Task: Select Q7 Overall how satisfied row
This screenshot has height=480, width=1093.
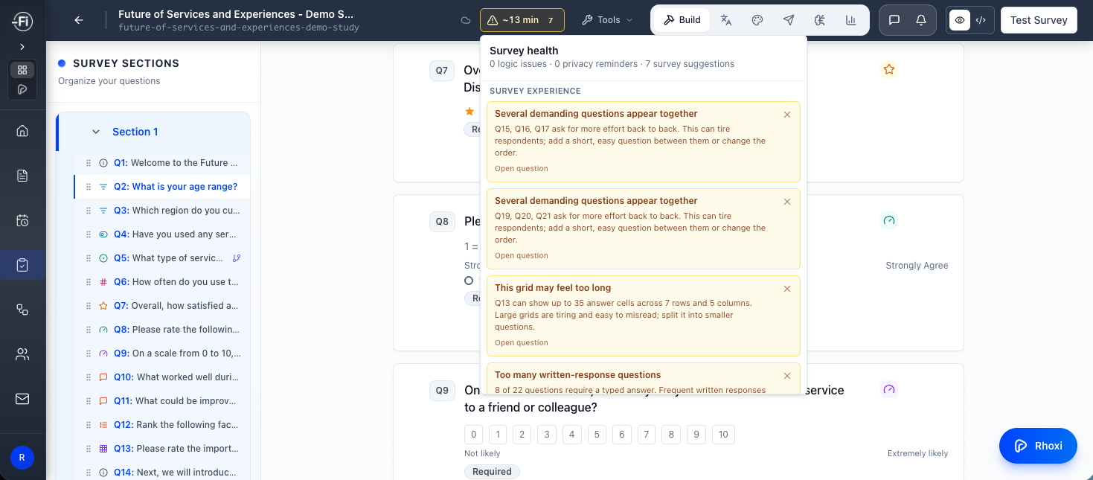Action: coord(162,306)
